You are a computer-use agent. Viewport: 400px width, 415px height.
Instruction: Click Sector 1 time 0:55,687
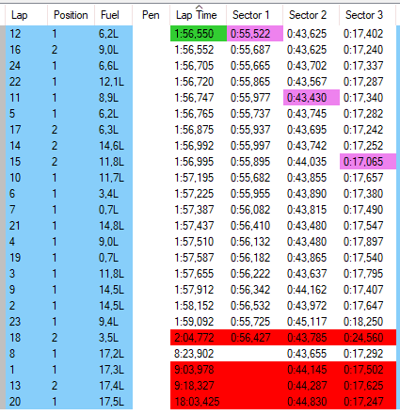250,50
